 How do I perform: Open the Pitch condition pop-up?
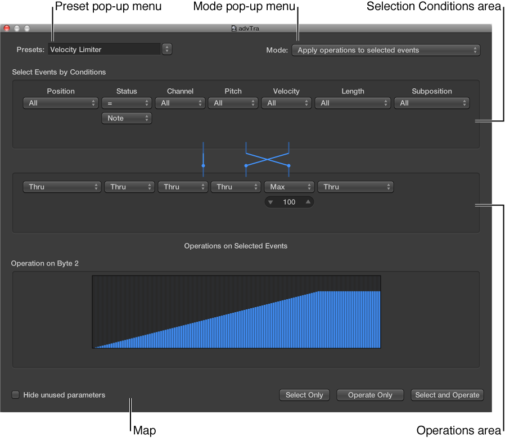coord(233,103)
